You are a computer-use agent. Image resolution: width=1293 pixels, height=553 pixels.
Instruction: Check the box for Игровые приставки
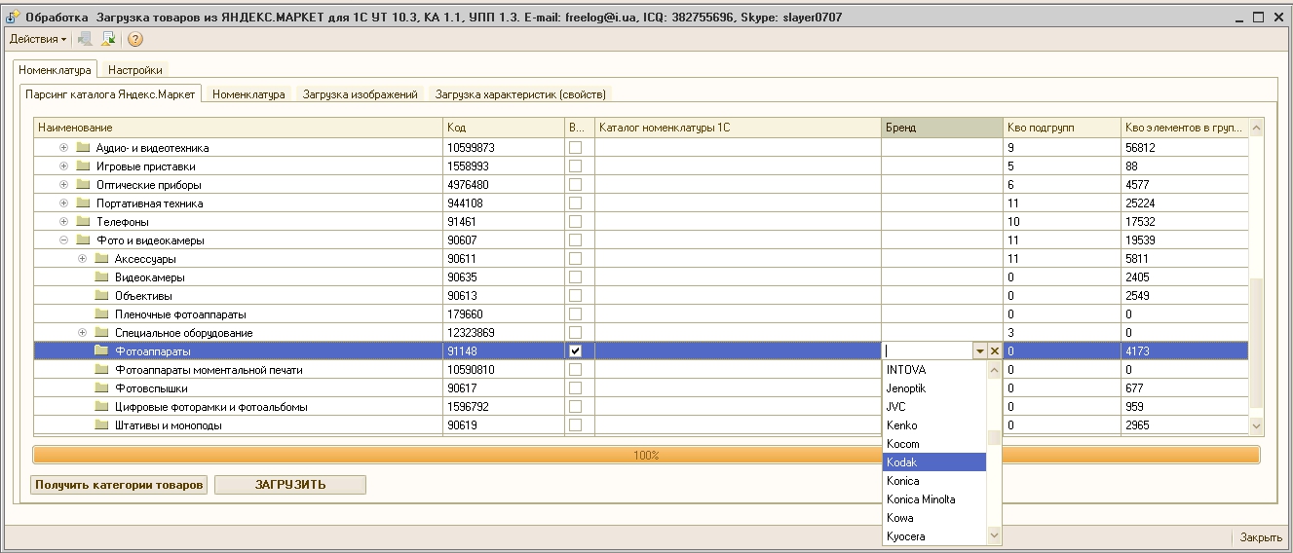click(x=575, y=166)
